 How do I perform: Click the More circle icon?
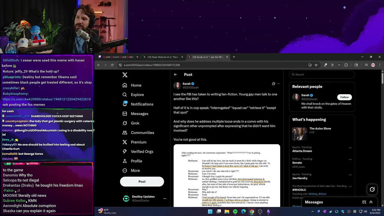click(125, 170)
